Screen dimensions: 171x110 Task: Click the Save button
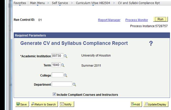pyautogui.click(x=22, y=104)
